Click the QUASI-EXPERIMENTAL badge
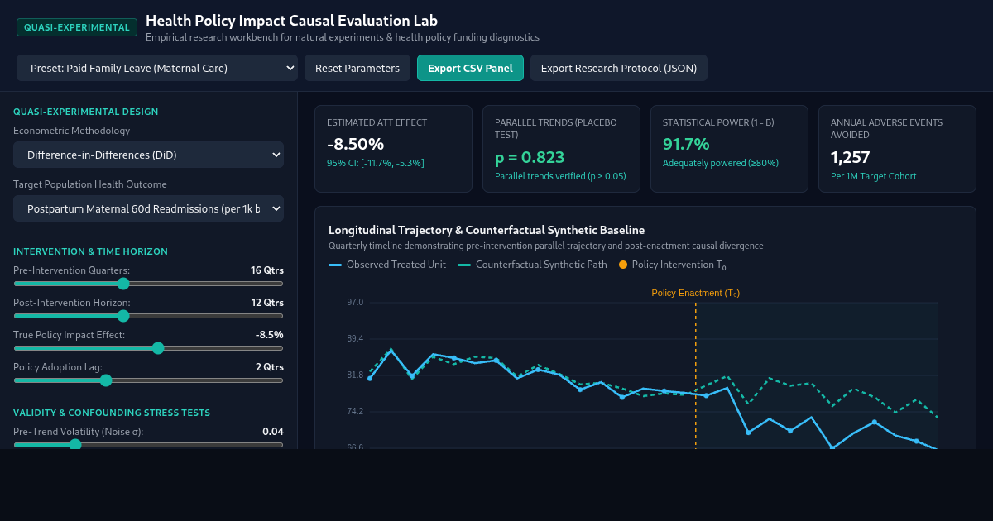 (77, 27)
